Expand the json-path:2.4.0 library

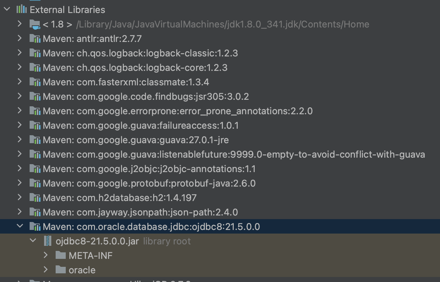(x=20, y=212)
